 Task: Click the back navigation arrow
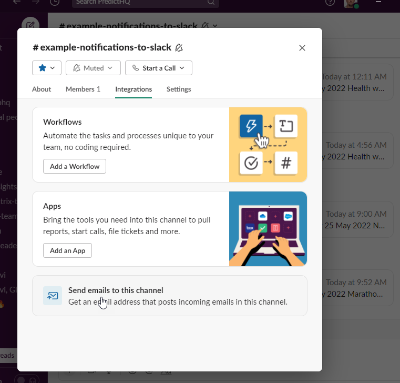[17, 2]
